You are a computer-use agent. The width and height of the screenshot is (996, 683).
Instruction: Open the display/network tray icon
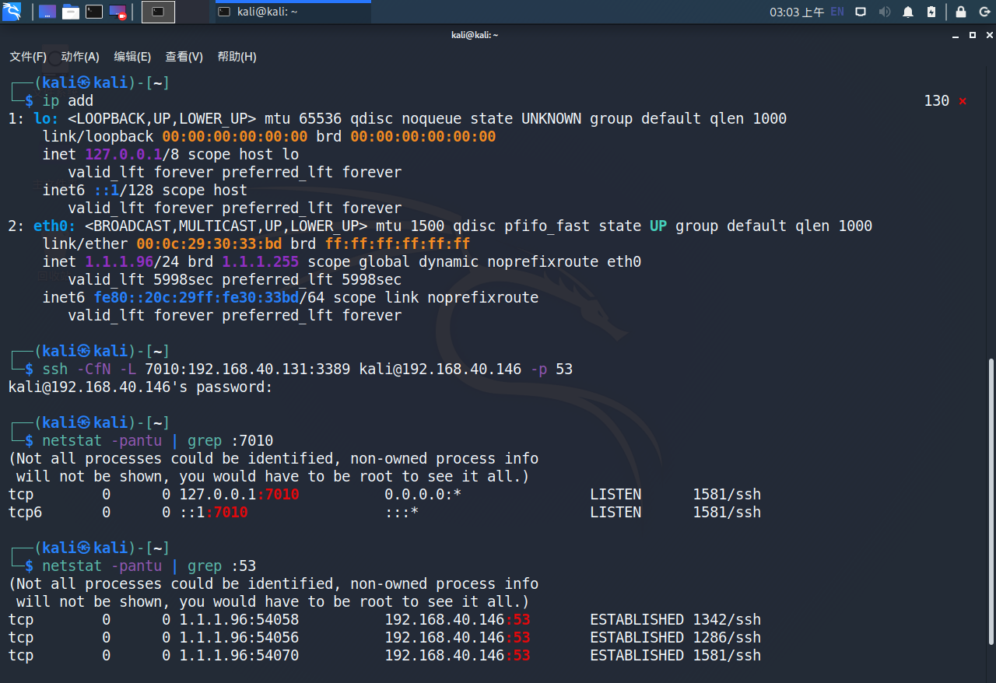pyautogui.click(x=861, y=12)
